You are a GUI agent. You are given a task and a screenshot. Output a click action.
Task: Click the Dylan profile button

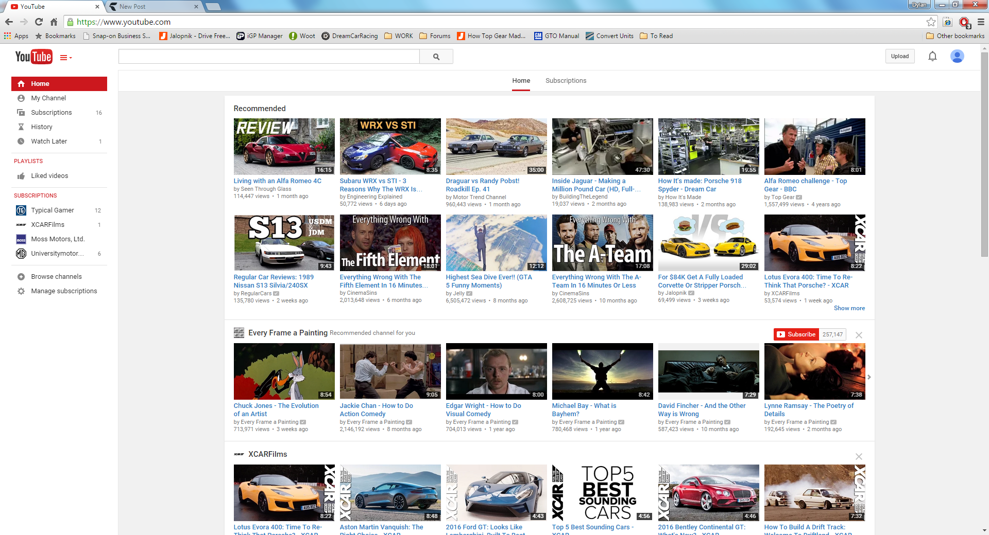[x=919, y=5]
